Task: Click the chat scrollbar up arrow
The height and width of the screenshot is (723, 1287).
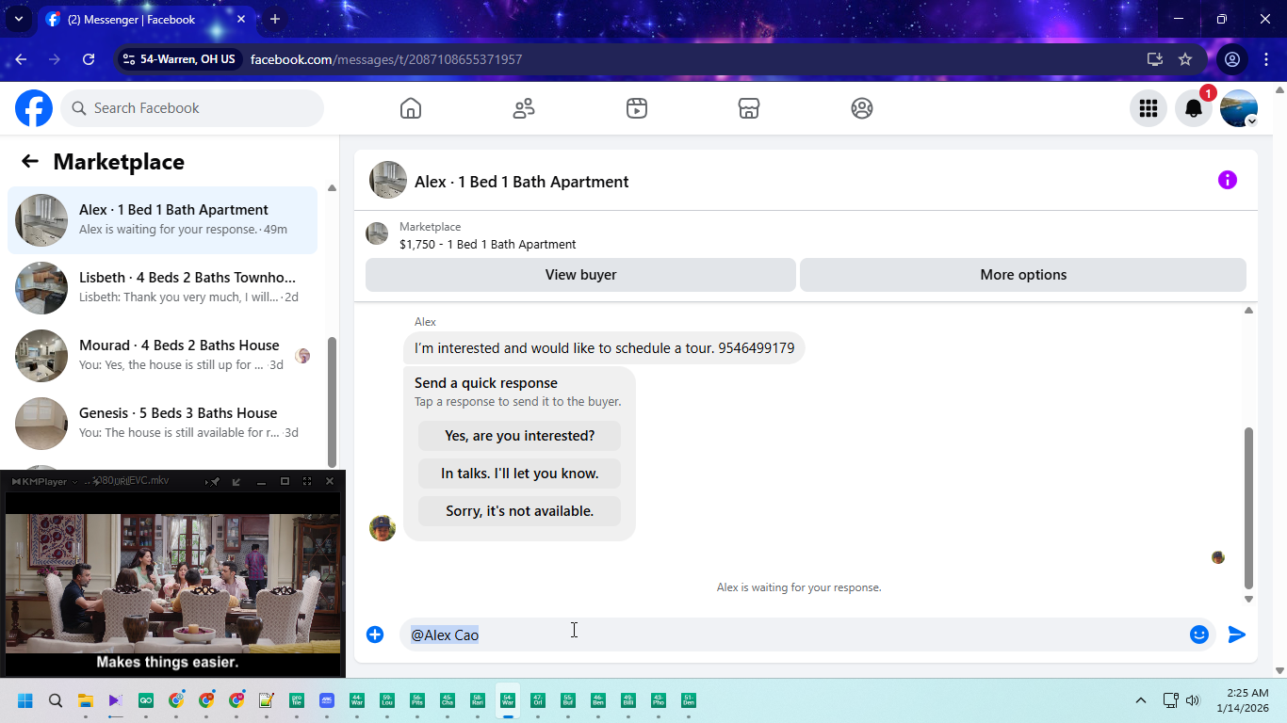Action: pos(1248,310)
